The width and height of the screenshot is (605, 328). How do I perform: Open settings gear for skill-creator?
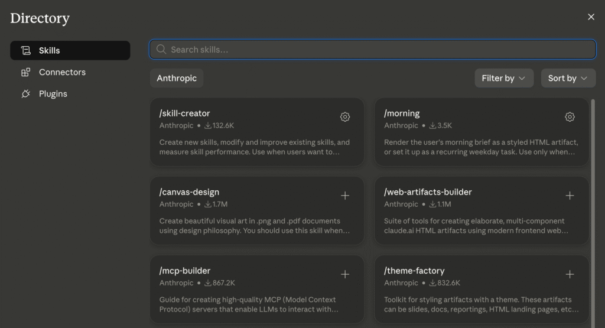[345, 117]
